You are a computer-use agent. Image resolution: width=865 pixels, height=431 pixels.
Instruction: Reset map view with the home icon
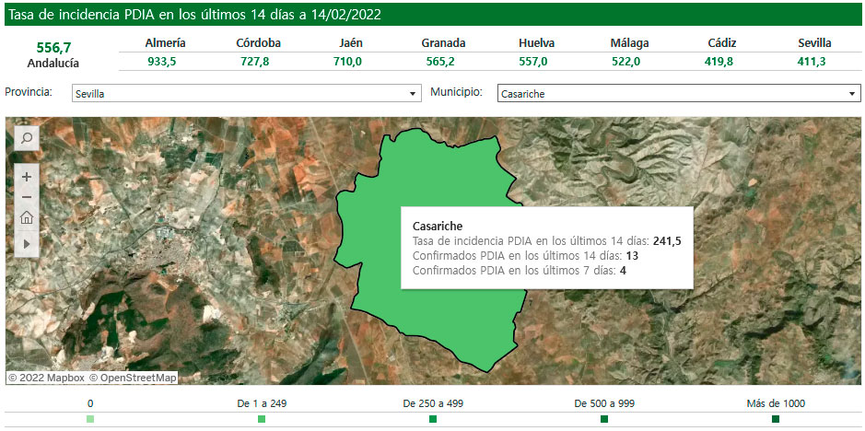pyautogui.click(x=27, y=218)
